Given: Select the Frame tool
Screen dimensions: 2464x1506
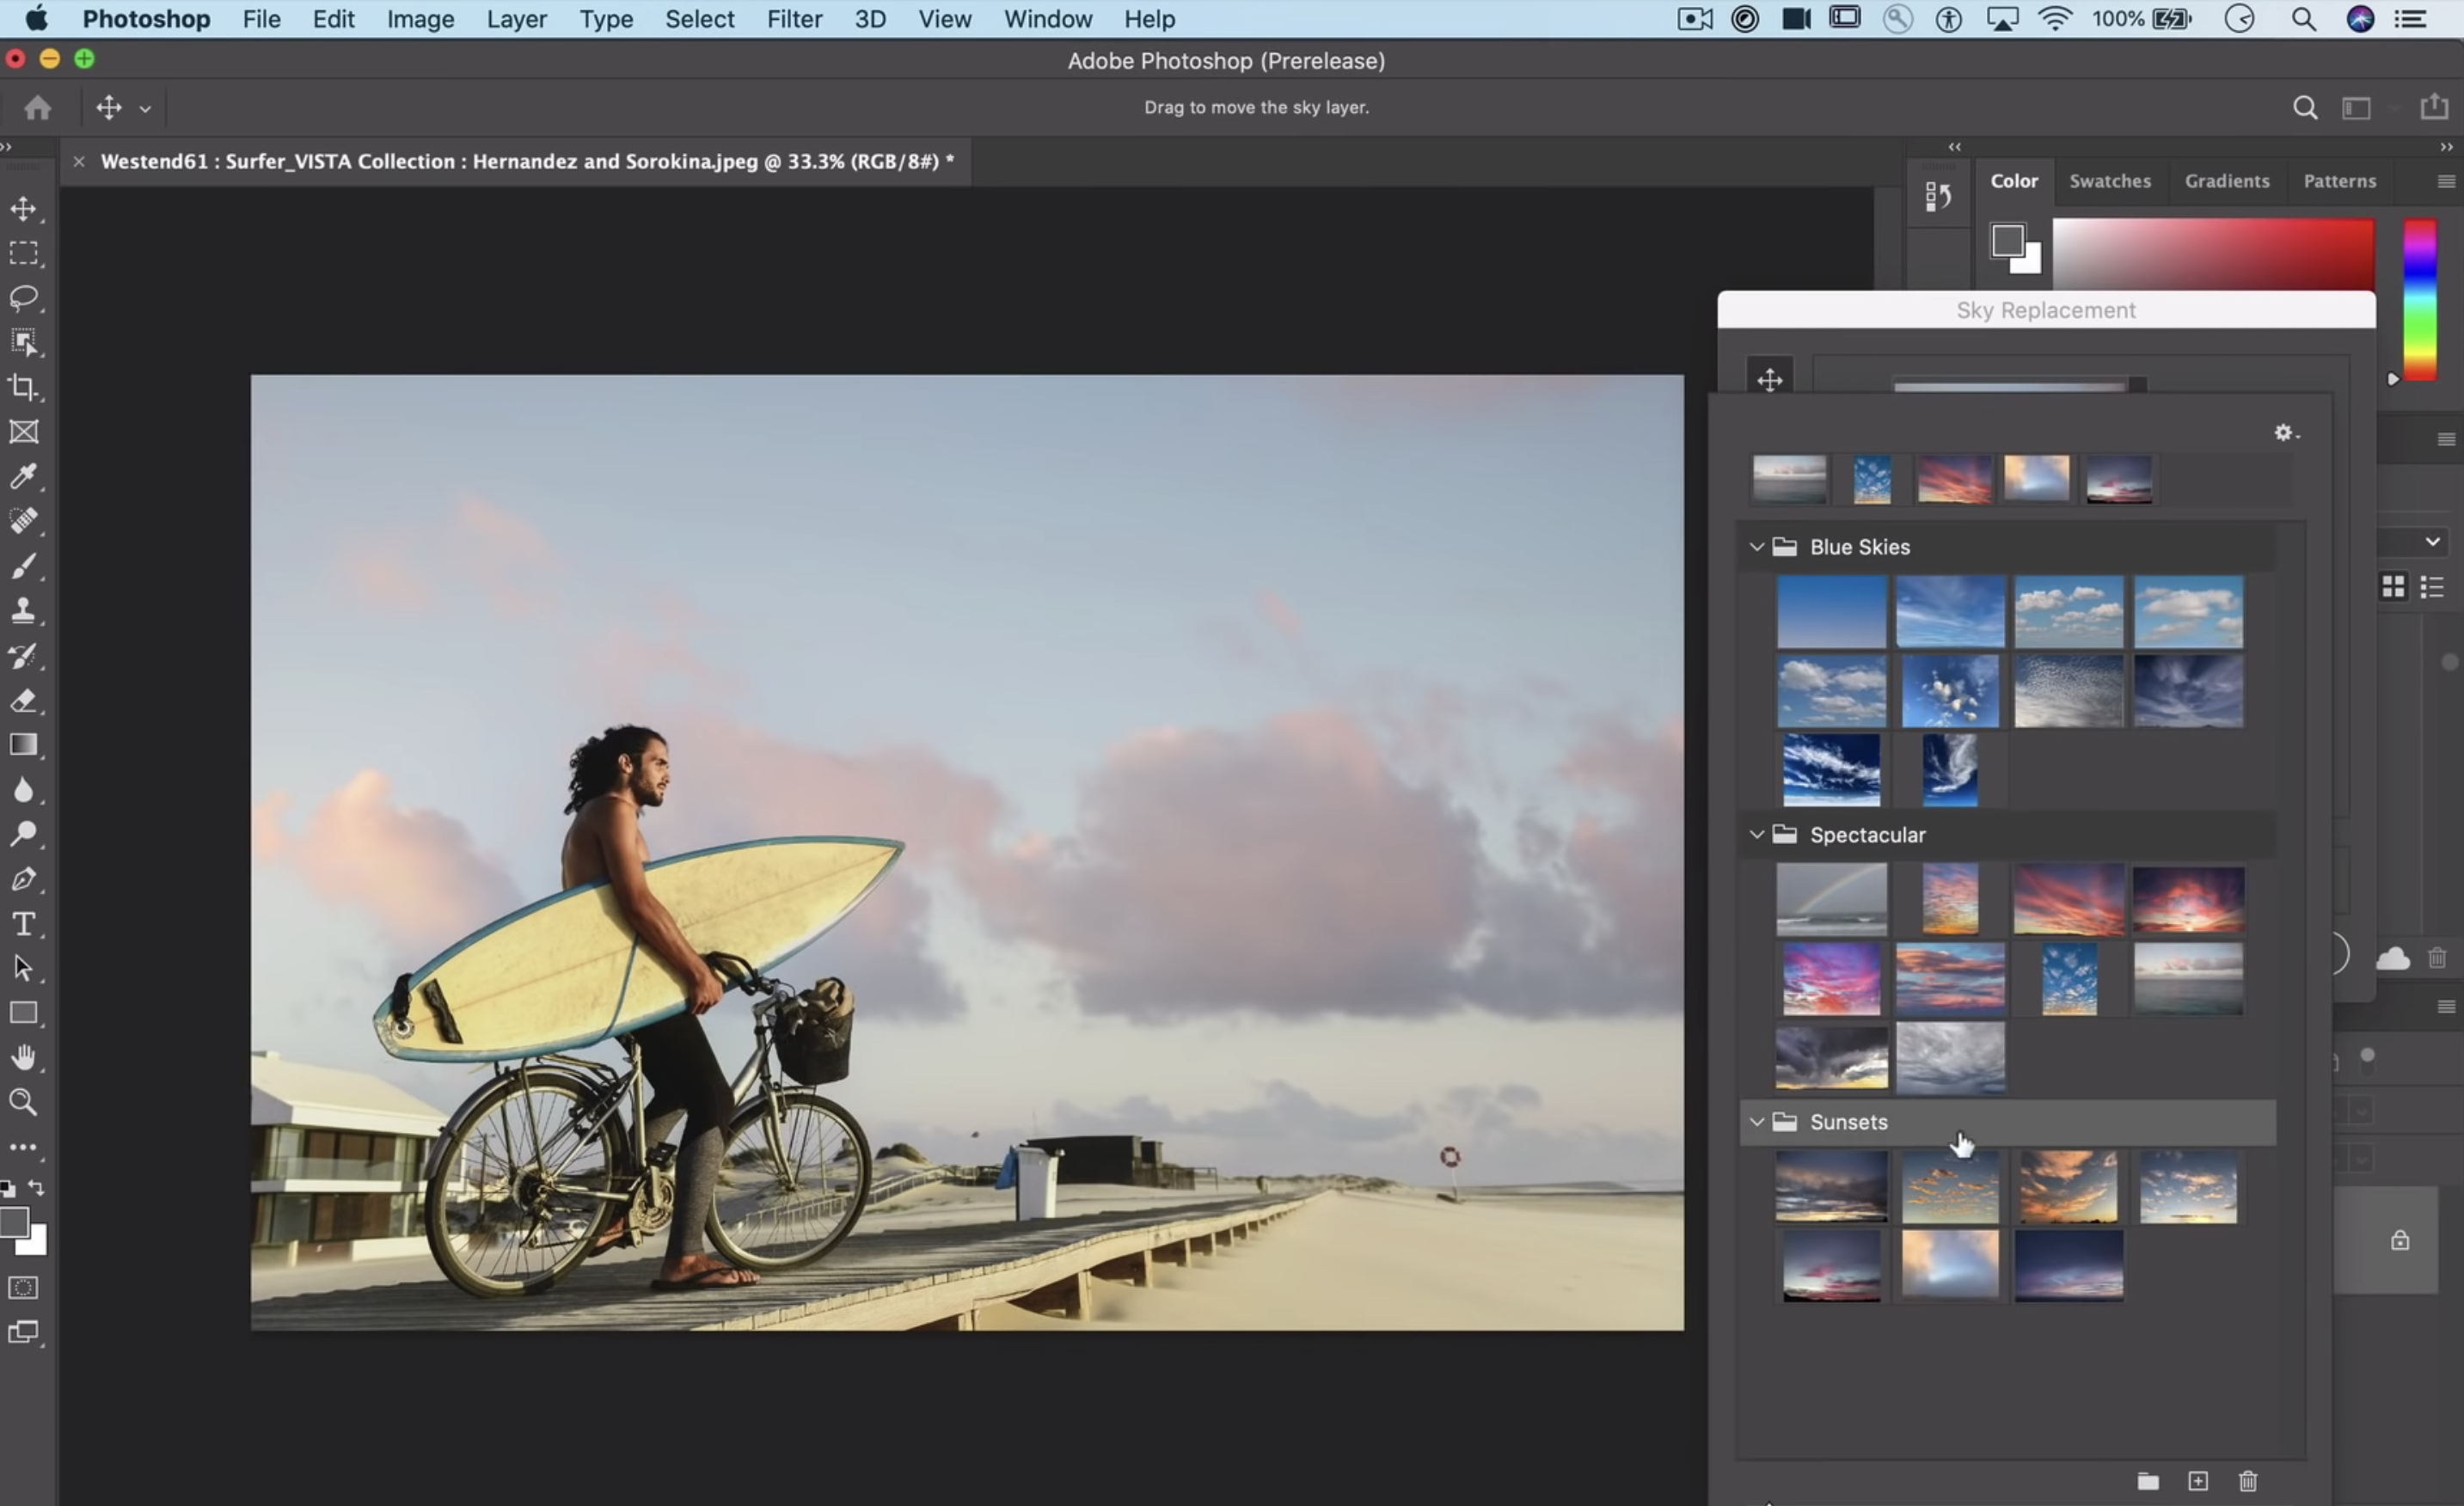Looking at the screenshot, I should [24, 432].
